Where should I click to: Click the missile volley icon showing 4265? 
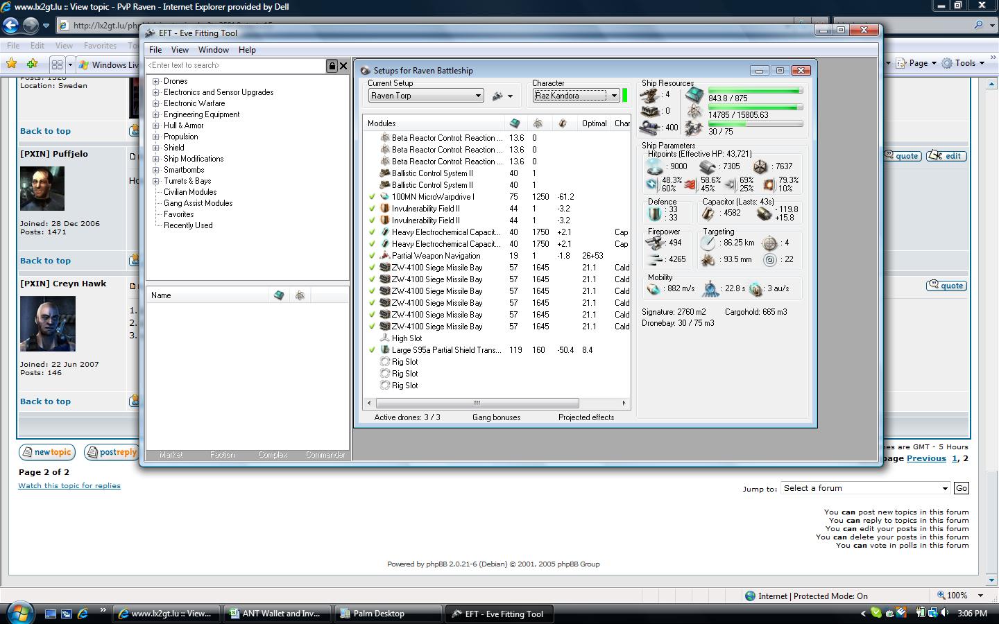[x=656, y=259]
